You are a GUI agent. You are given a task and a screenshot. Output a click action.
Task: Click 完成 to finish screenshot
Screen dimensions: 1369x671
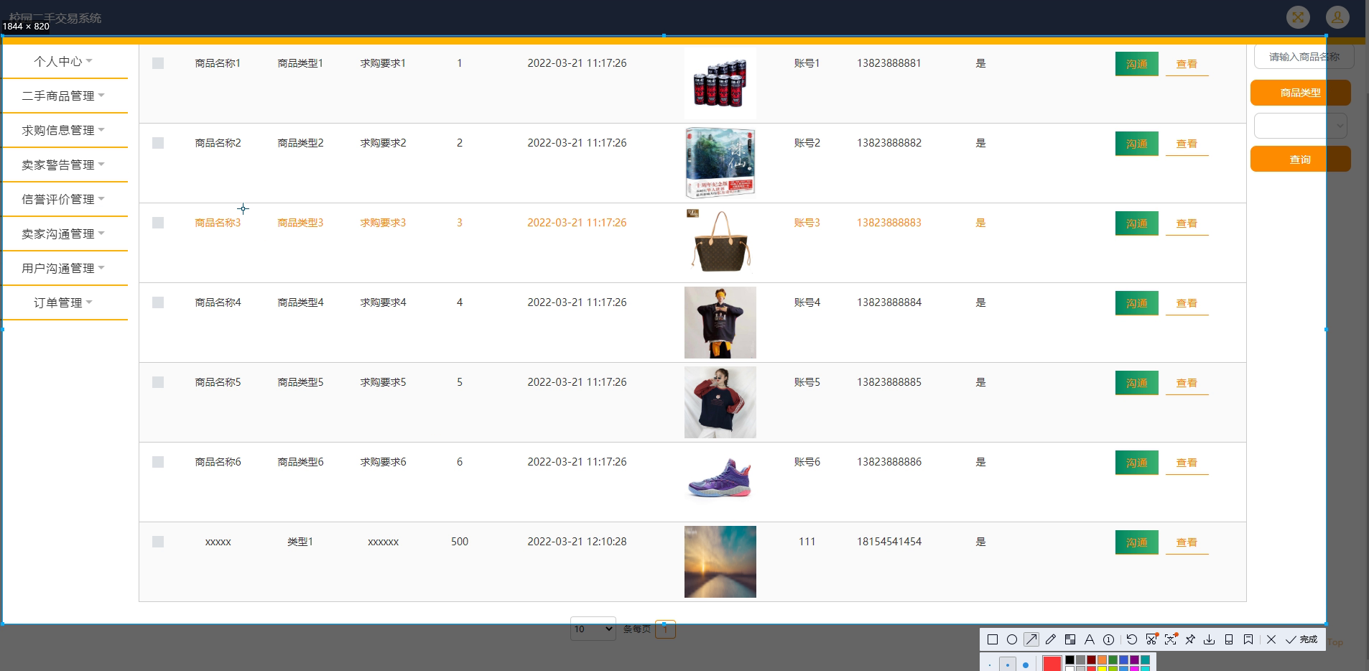coord(1301,639)
